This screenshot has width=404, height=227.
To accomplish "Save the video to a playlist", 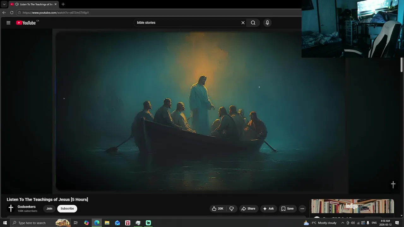I will [288, 209].
